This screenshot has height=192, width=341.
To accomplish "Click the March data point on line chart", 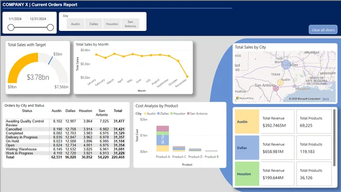I will coord(115,54).
